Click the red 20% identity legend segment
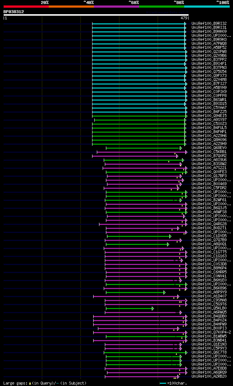The height and width of the screenshot is (386, 233). (x=26, y=7)
